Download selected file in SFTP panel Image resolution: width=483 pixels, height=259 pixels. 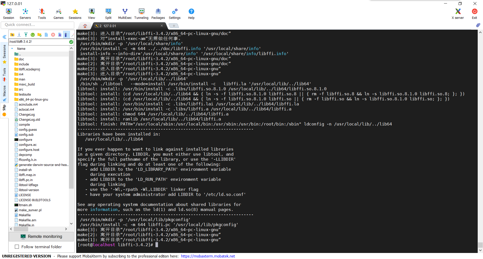(19, 35)
